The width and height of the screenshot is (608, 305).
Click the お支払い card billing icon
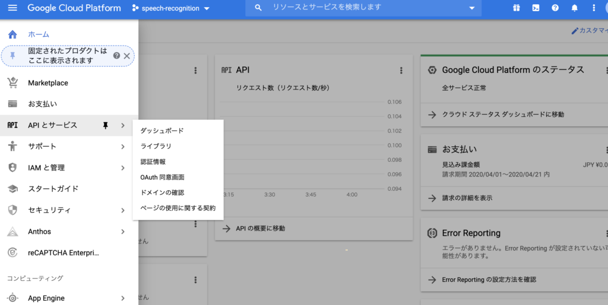pos(432,150)
